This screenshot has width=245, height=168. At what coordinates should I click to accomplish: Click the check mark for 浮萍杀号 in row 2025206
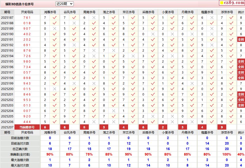tap(231, 122)
